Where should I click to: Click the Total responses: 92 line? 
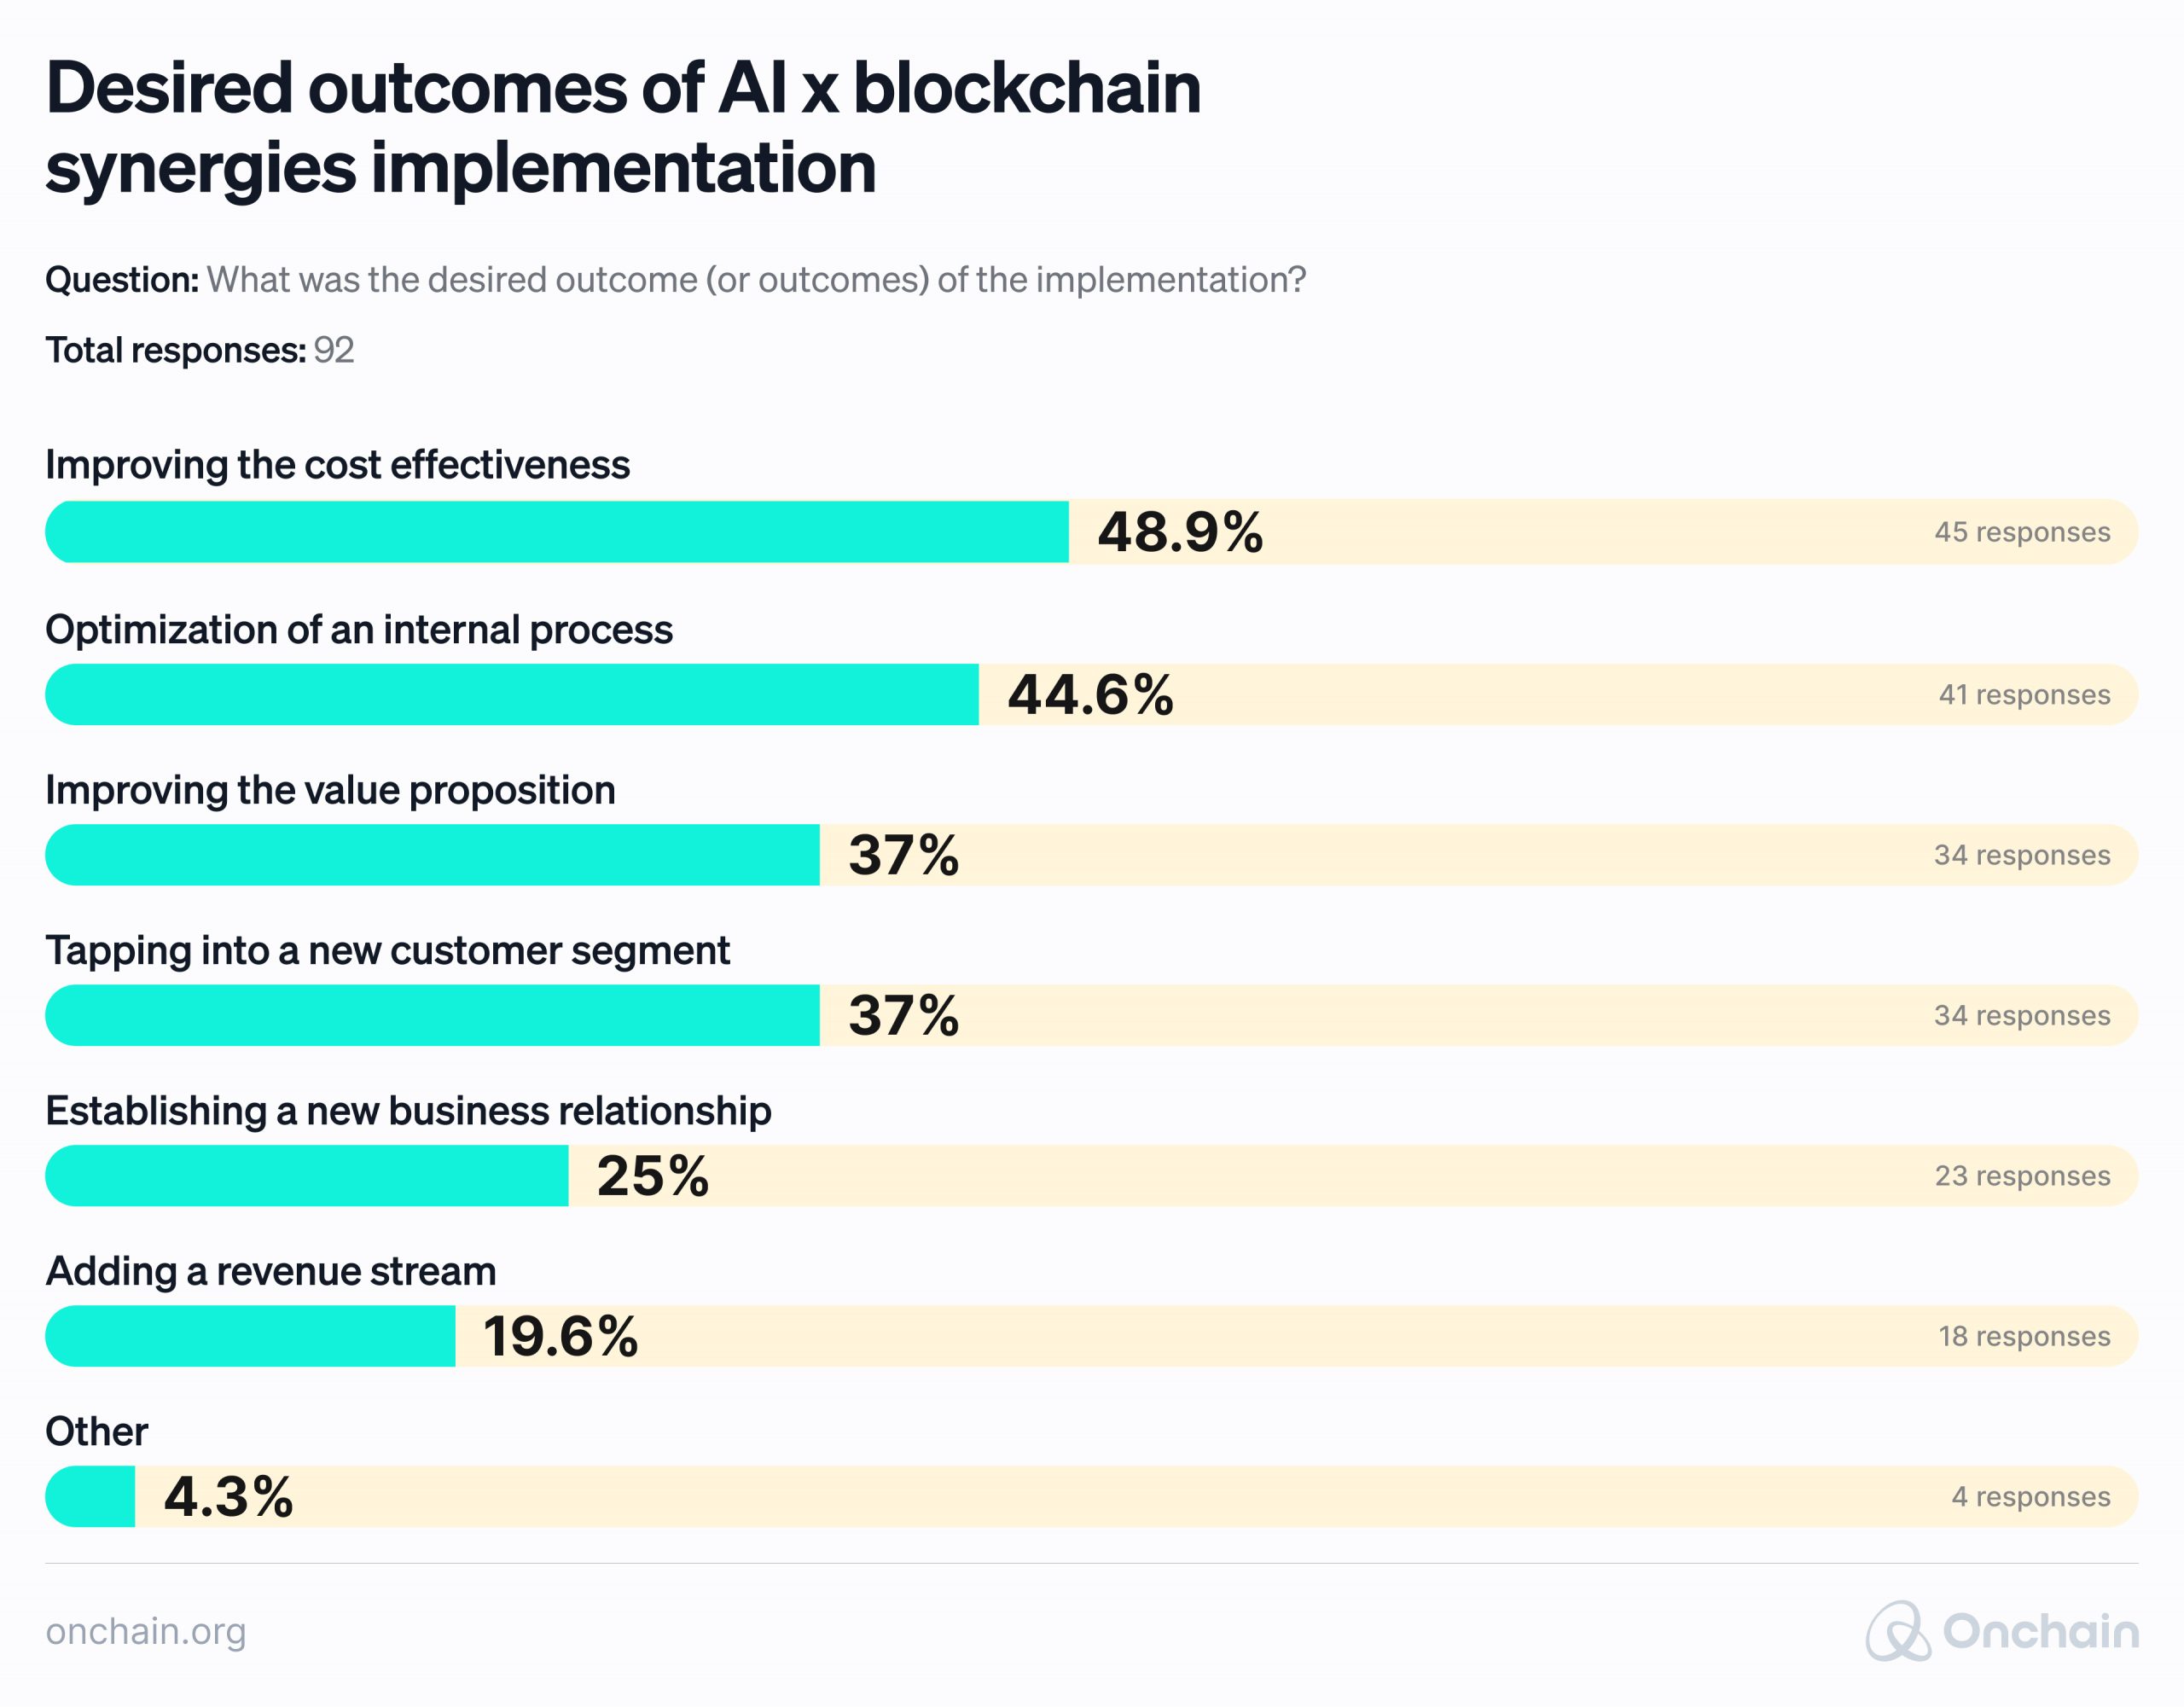click(200, 350)
